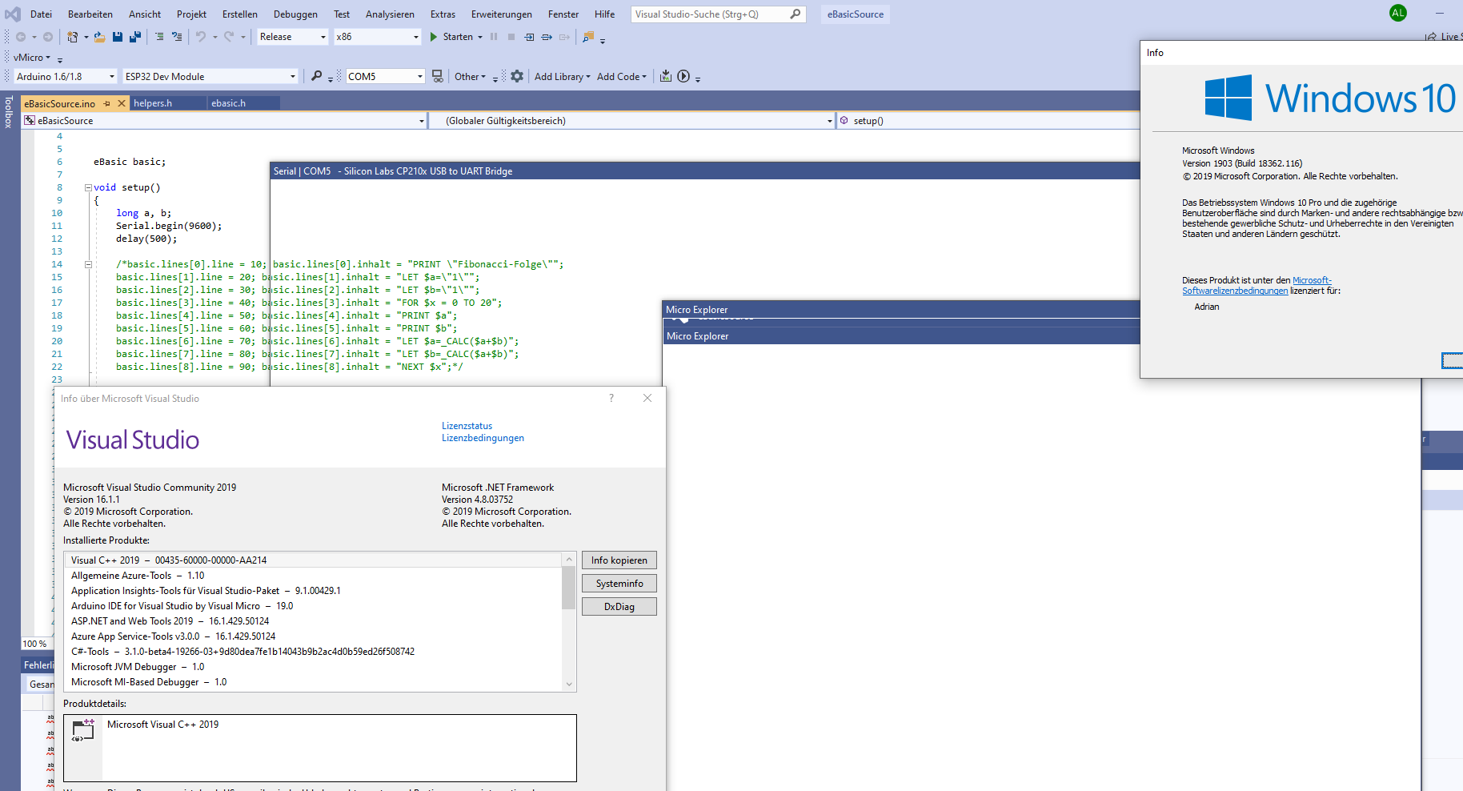Click the Navigate Forward arrow icon

coord(48,37)
